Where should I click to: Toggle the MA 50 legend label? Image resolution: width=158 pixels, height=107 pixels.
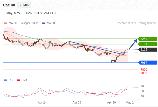click(x=51, y=23)
